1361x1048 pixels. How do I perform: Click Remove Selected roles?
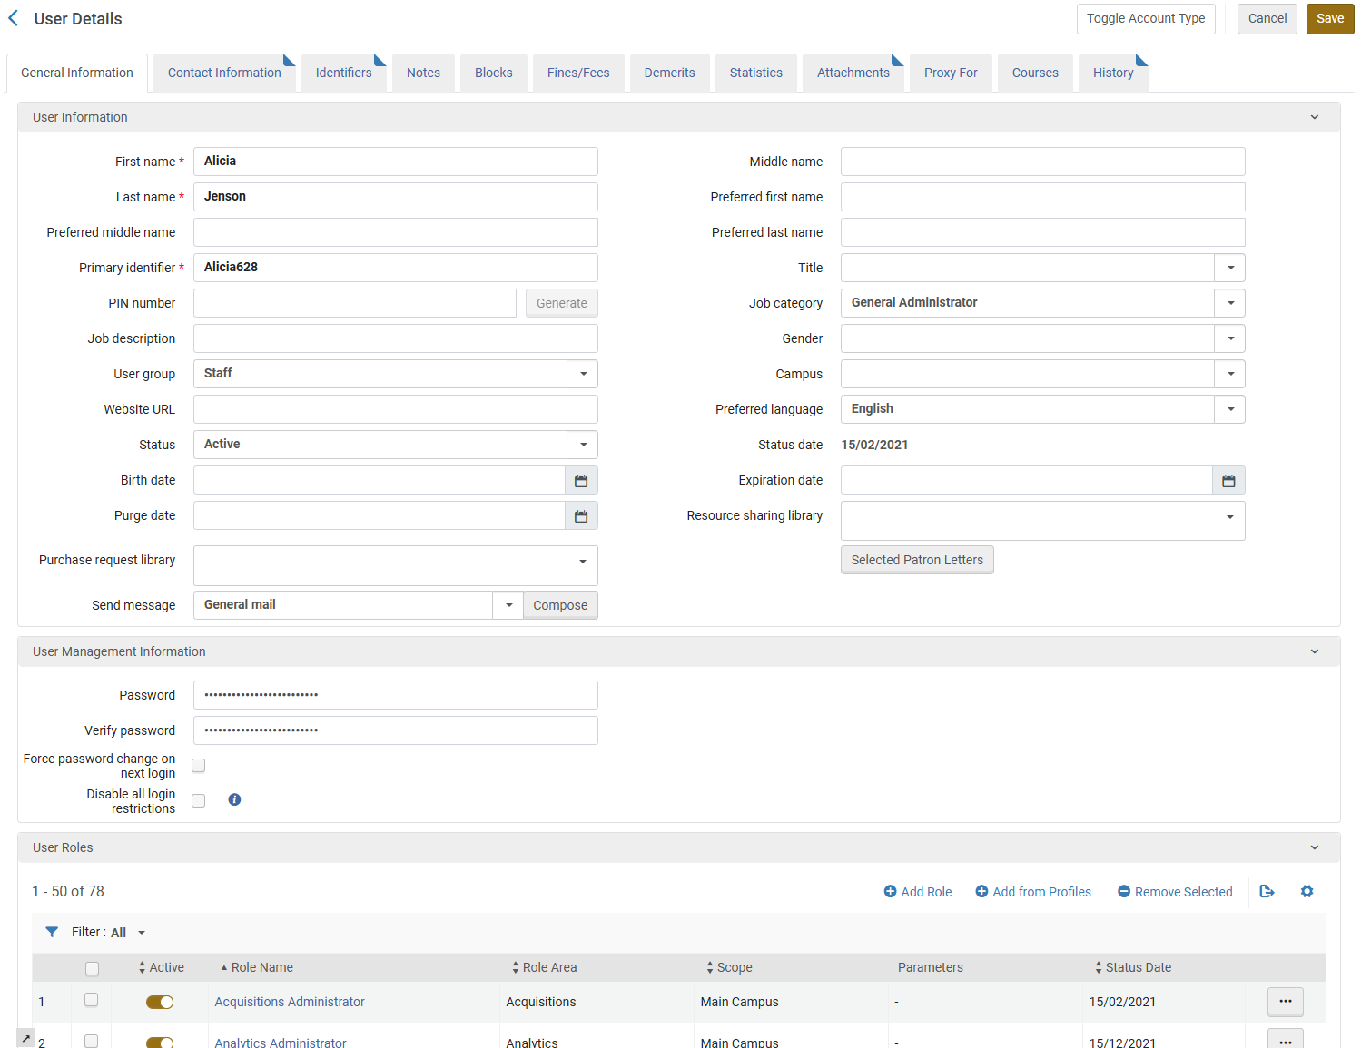[x=1175, y=892]
